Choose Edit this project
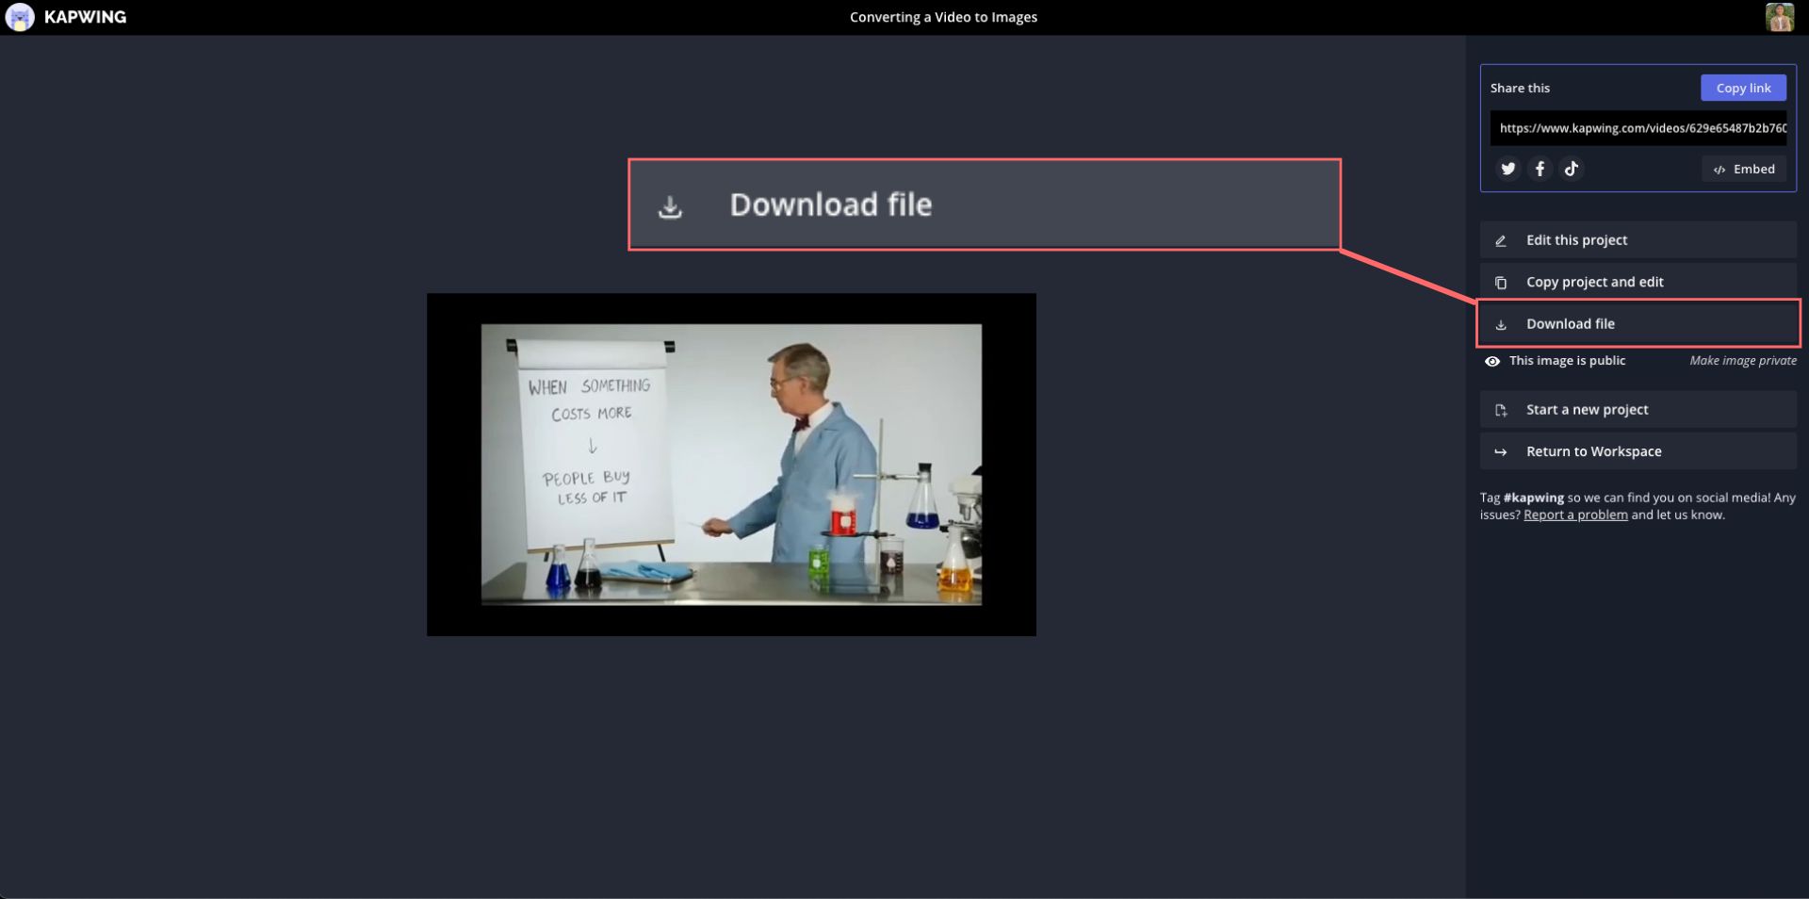This screenshot has height=899, width=1809. click(1638, 240)
